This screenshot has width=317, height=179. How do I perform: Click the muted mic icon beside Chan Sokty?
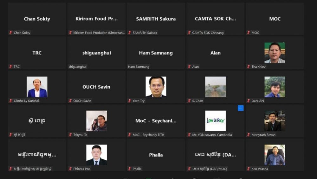click(11, 33)
